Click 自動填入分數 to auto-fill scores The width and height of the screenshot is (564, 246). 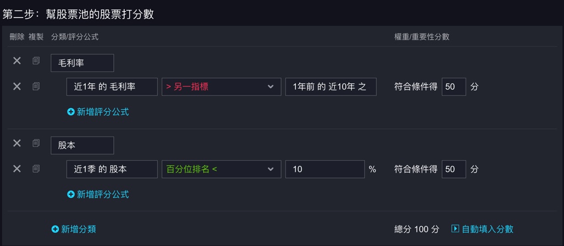point(482,229)
